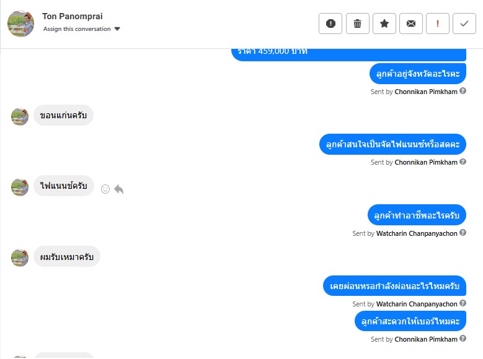This screenshot has width=483, height=359.
Task: Reply to the ไฟแนนซ์ครับ message with the arrow icon
Action: click(x=119, y=189)
